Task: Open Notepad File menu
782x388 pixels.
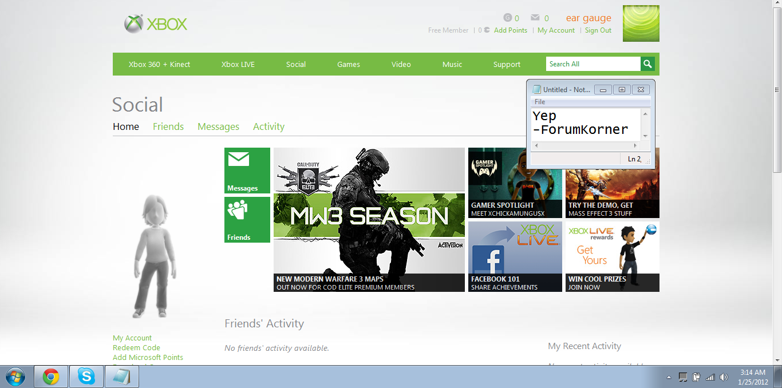Action: point(540,102)
